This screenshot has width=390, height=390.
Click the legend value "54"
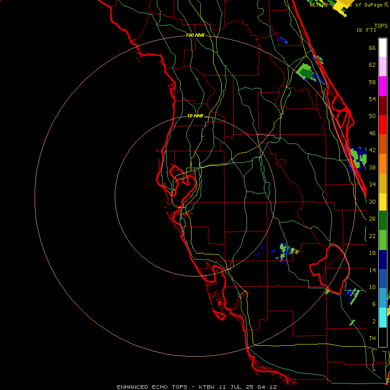pyautogui.click(x=372, y=99)
